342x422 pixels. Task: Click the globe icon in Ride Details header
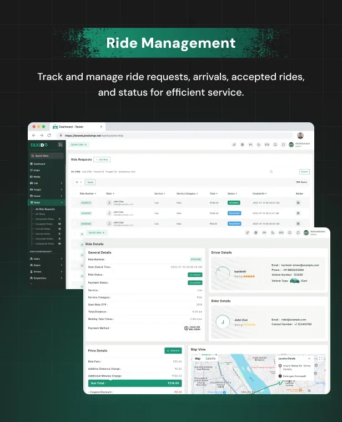pyautogui.click(x=255, y=232)
